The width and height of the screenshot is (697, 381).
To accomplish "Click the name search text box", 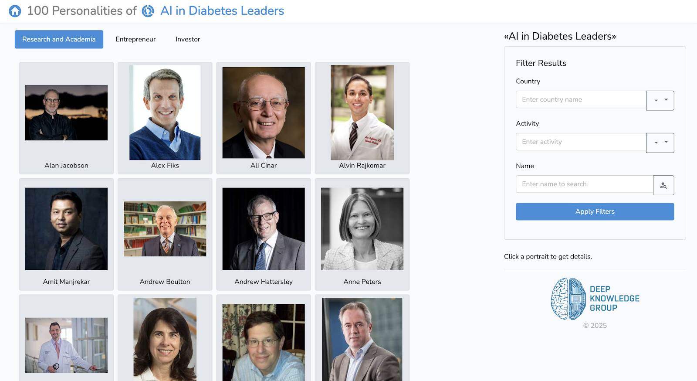I will point(584,184).
